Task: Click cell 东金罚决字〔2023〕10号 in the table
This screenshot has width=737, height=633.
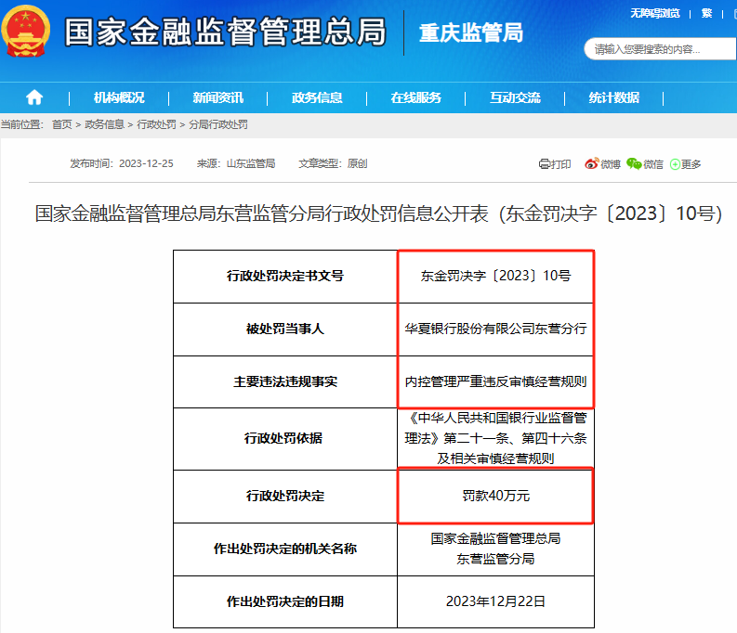Action: click(x=496, y=276)
